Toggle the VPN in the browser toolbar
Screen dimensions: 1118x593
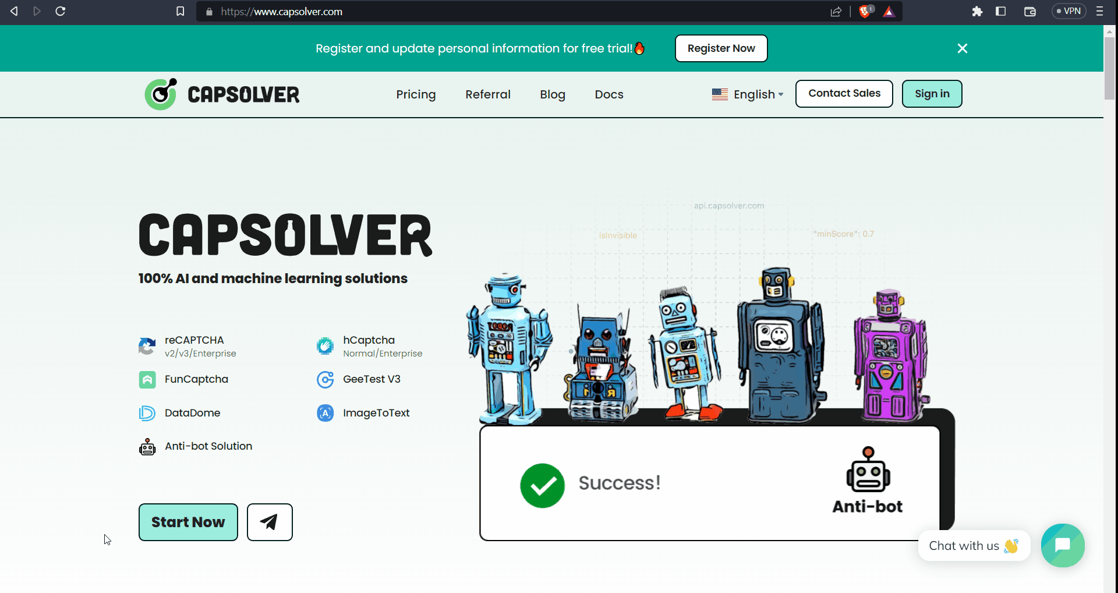1069,11
